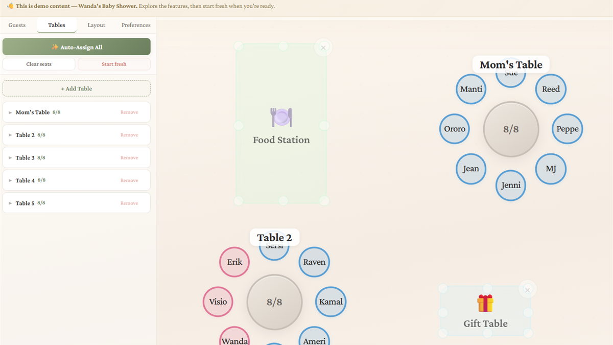
Task: Click Clear seats button
Action: pos(39,64)
